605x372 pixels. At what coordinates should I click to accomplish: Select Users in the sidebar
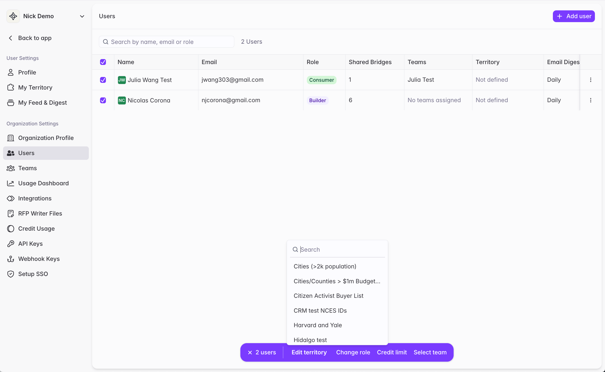tap(46, 153)
